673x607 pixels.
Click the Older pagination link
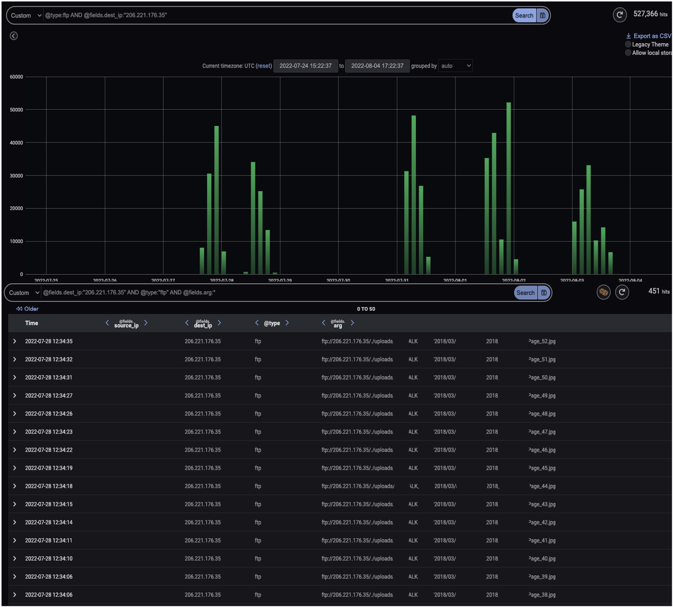pos(28,309)
